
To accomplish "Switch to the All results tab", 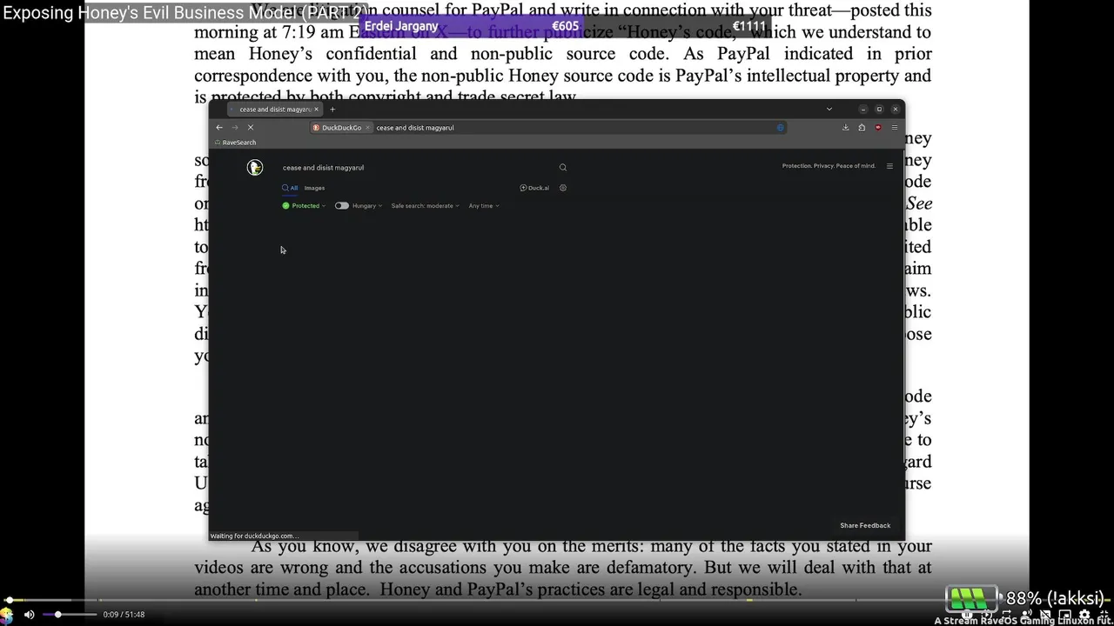I will [x=290, y=188].
